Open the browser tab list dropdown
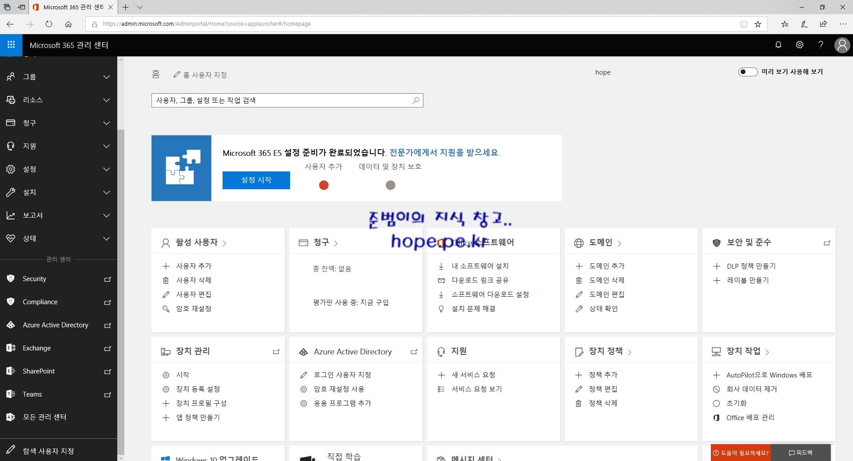The height and width of the screenshot is (461, 853). tap(140, 7)
